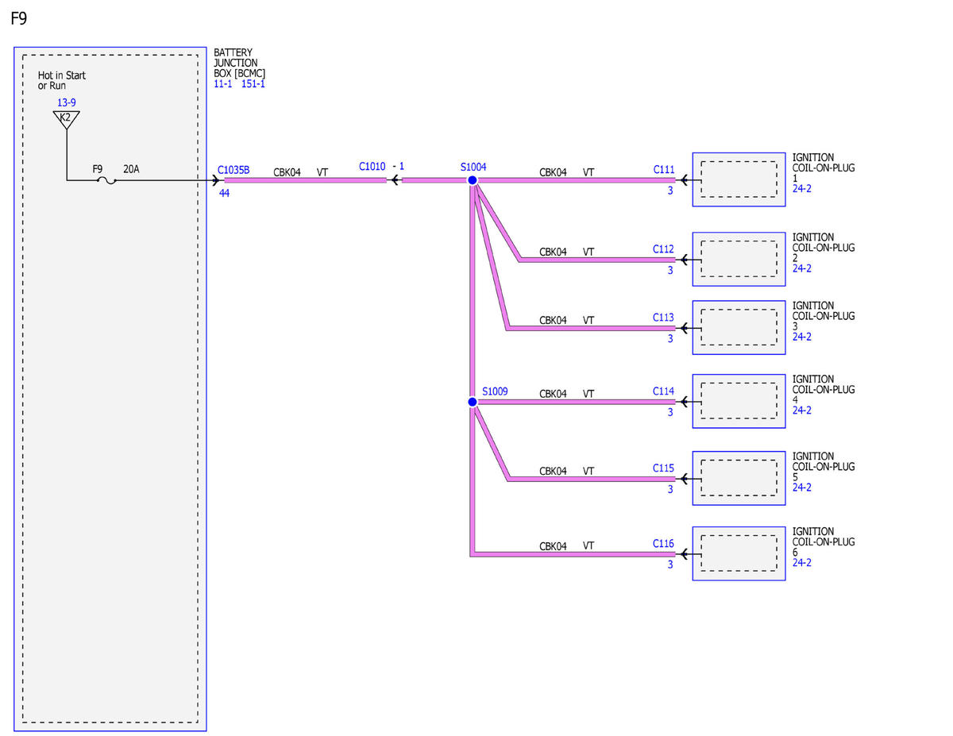Open 24-2 link beside Coil-On-Plug 2

[802, 268]
